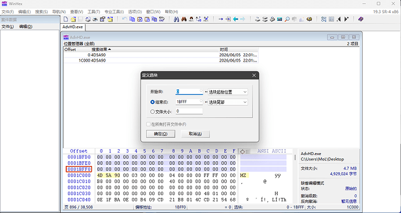401x213 pixels.
Task: Open the 选块尾部 dropdown
Action: pos(228,102)
